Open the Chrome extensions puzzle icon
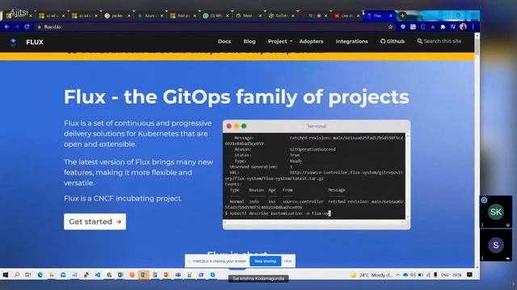Viewport: 517px width, 290px height. 443,27
